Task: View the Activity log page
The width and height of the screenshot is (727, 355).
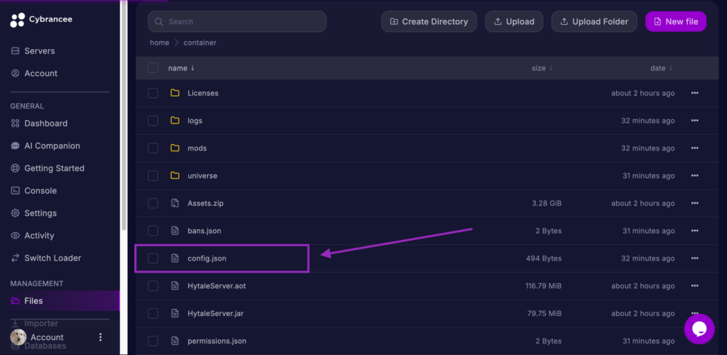Action: 33,236
